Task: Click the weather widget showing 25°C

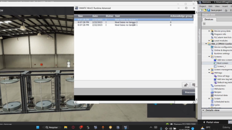Action: (x=206, y=127)
